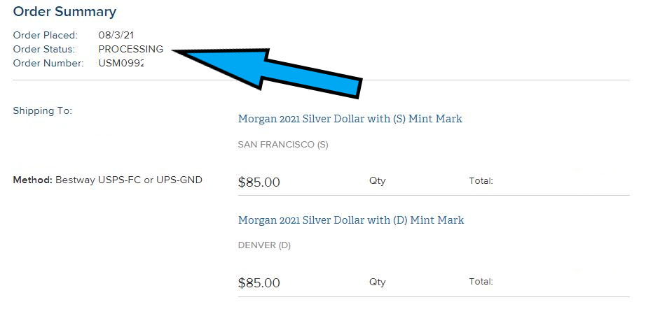Click the Order Summary heading
Screen dimensions: 653x309
[x=64, y=12]
